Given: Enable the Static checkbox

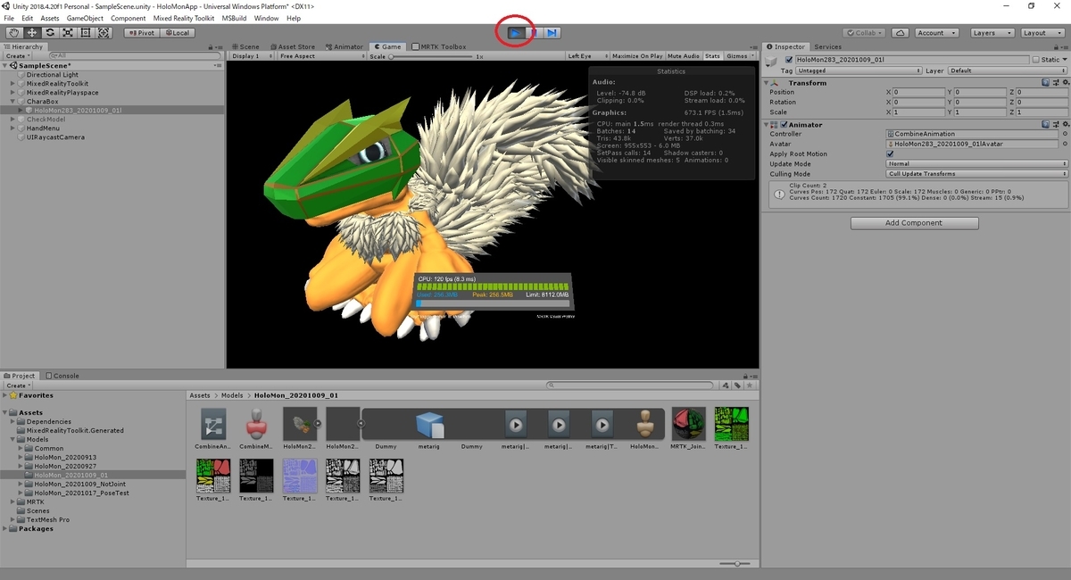Looking at the screenshot, I should click(x=1036, y=60).
